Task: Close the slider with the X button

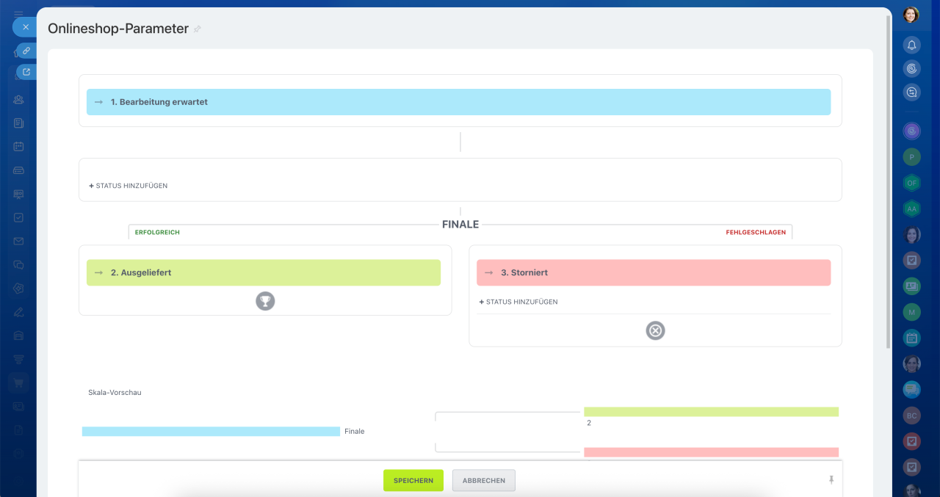Action: click(25, 26)
